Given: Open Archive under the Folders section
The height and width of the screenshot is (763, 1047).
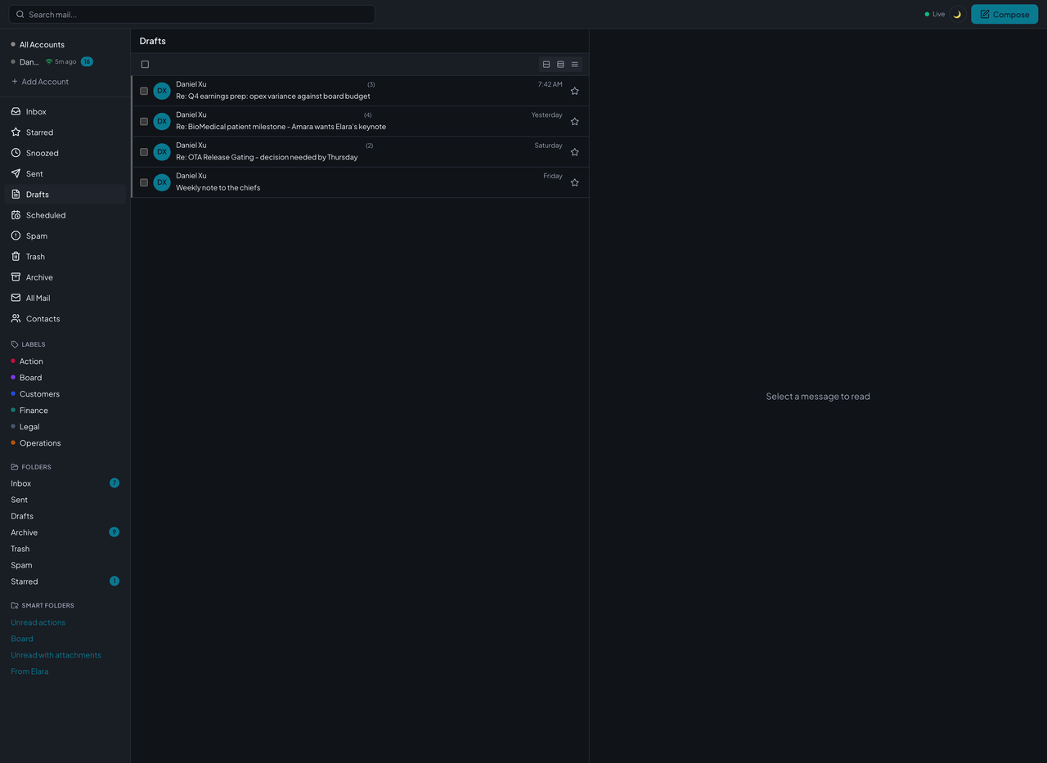Looking at the screenshot, I should click(x=65, y=532).
